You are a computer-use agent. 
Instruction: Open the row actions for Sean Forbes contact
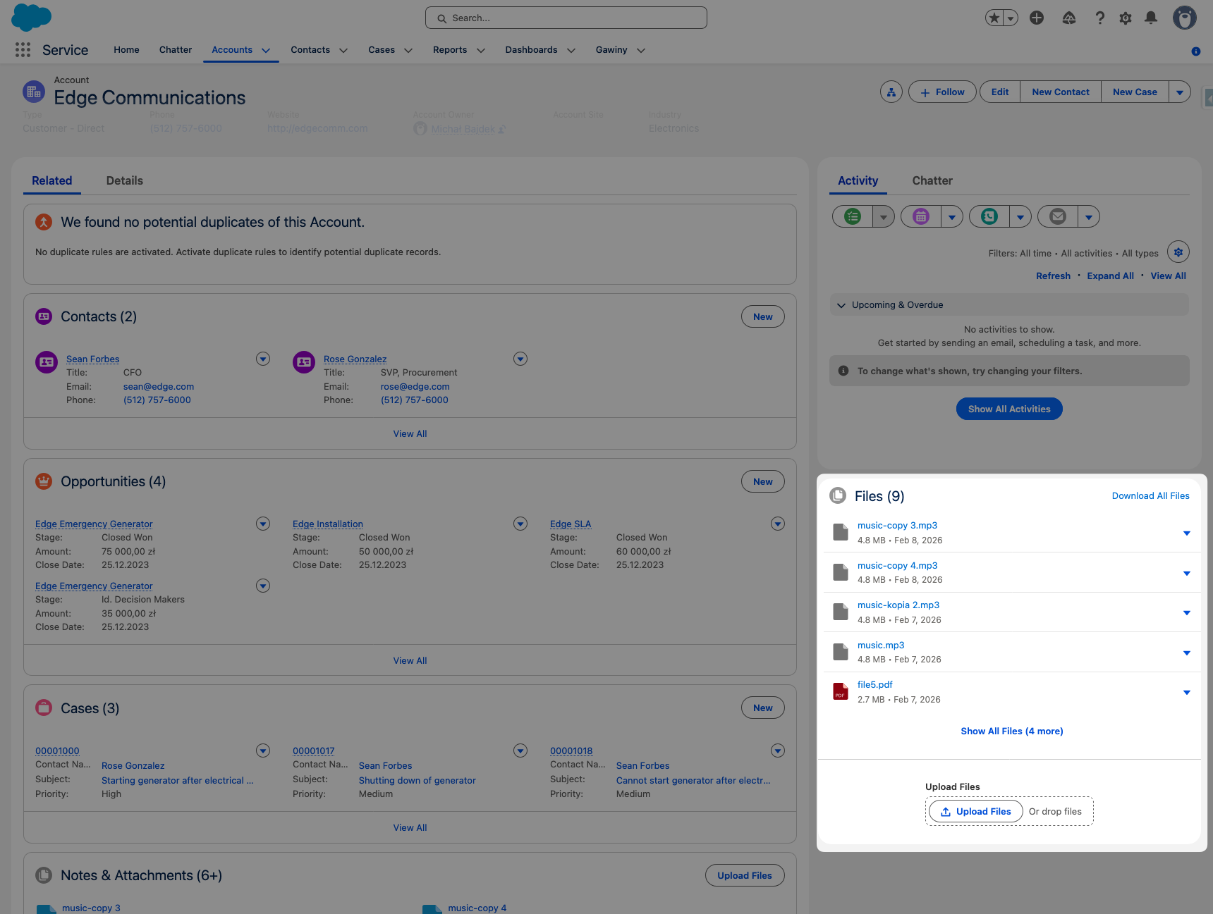[x=262, y=359]
